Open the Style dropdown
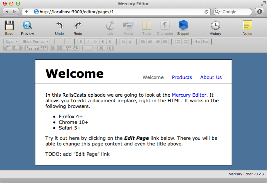Screen dimensions: 267x183 tap(11, 42)
